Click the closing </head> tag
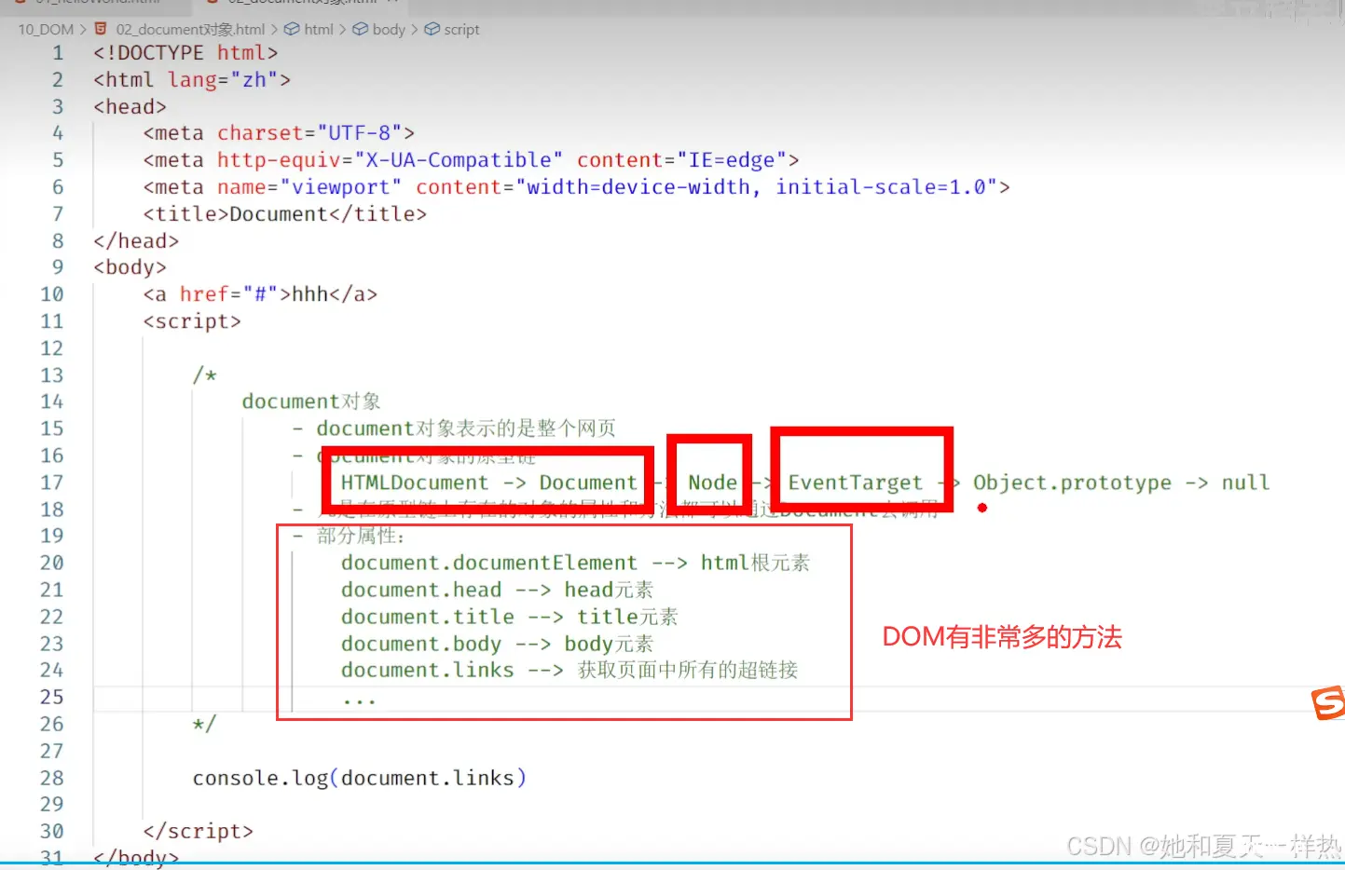 pos(136,241)
